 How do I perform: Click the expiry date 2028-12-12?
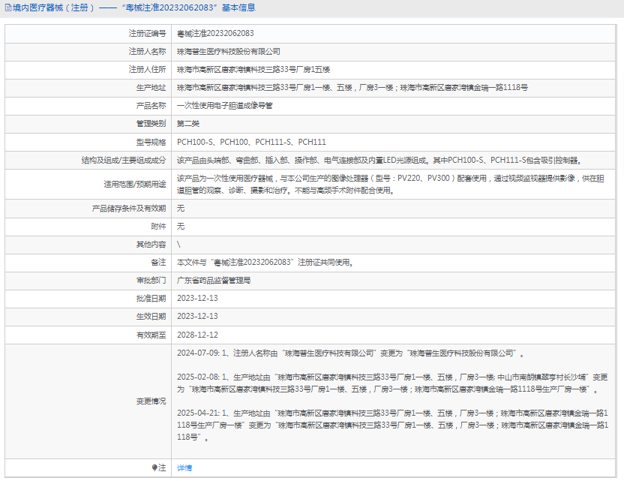pos(197,335)
